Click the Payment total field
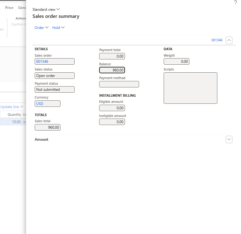 tap(112, 56)
